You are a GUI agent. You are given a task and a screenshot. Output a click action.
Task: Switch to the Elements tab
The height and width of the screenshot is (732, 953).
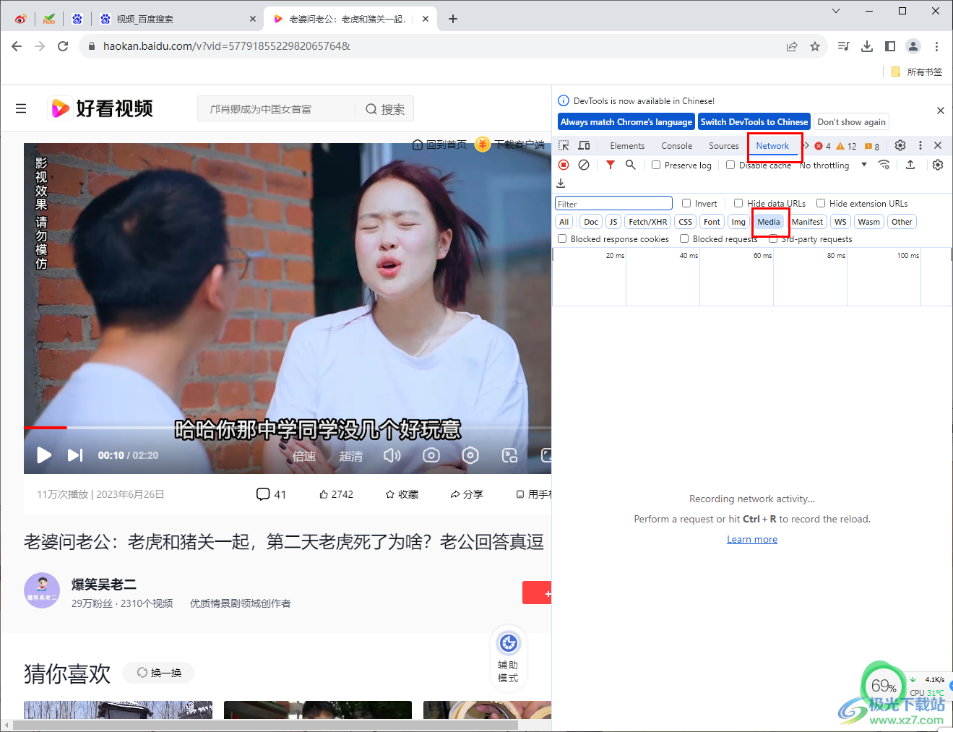[627, 145]
